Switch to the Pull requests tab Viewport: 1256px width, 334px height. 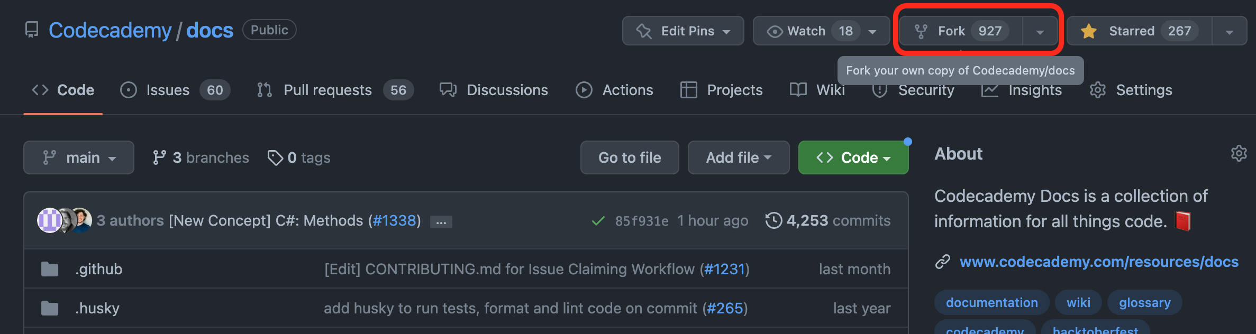[x=327, y=90]
